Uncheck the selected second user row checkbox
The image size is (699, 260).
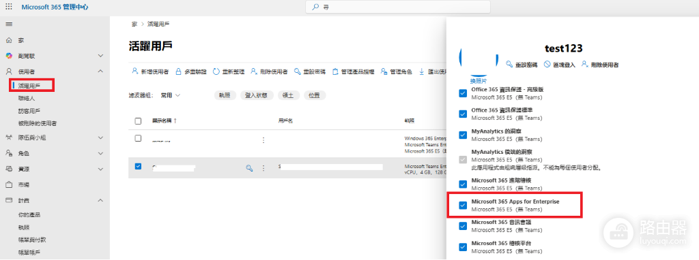point(138,166)
